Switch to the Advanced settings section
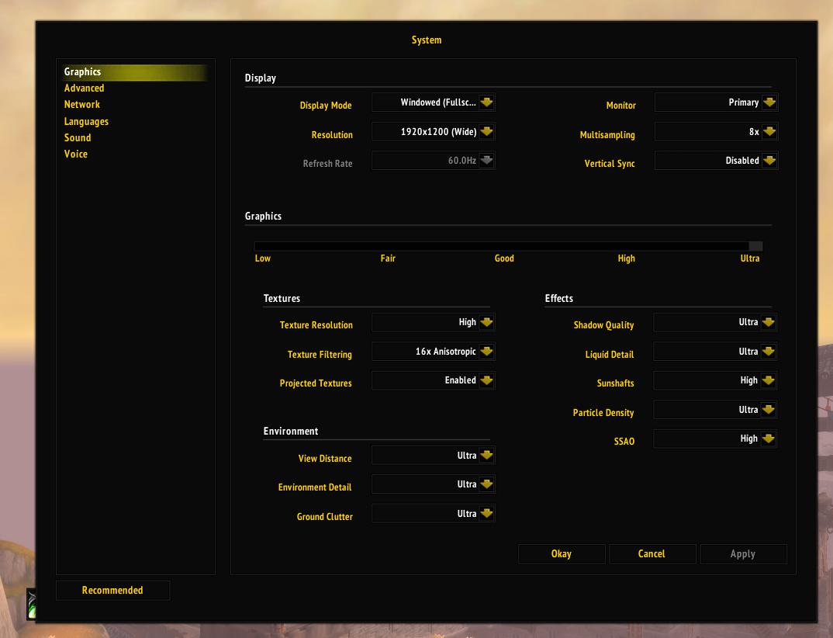This screenshot has width=833, height=638. (x=84, y=88)
